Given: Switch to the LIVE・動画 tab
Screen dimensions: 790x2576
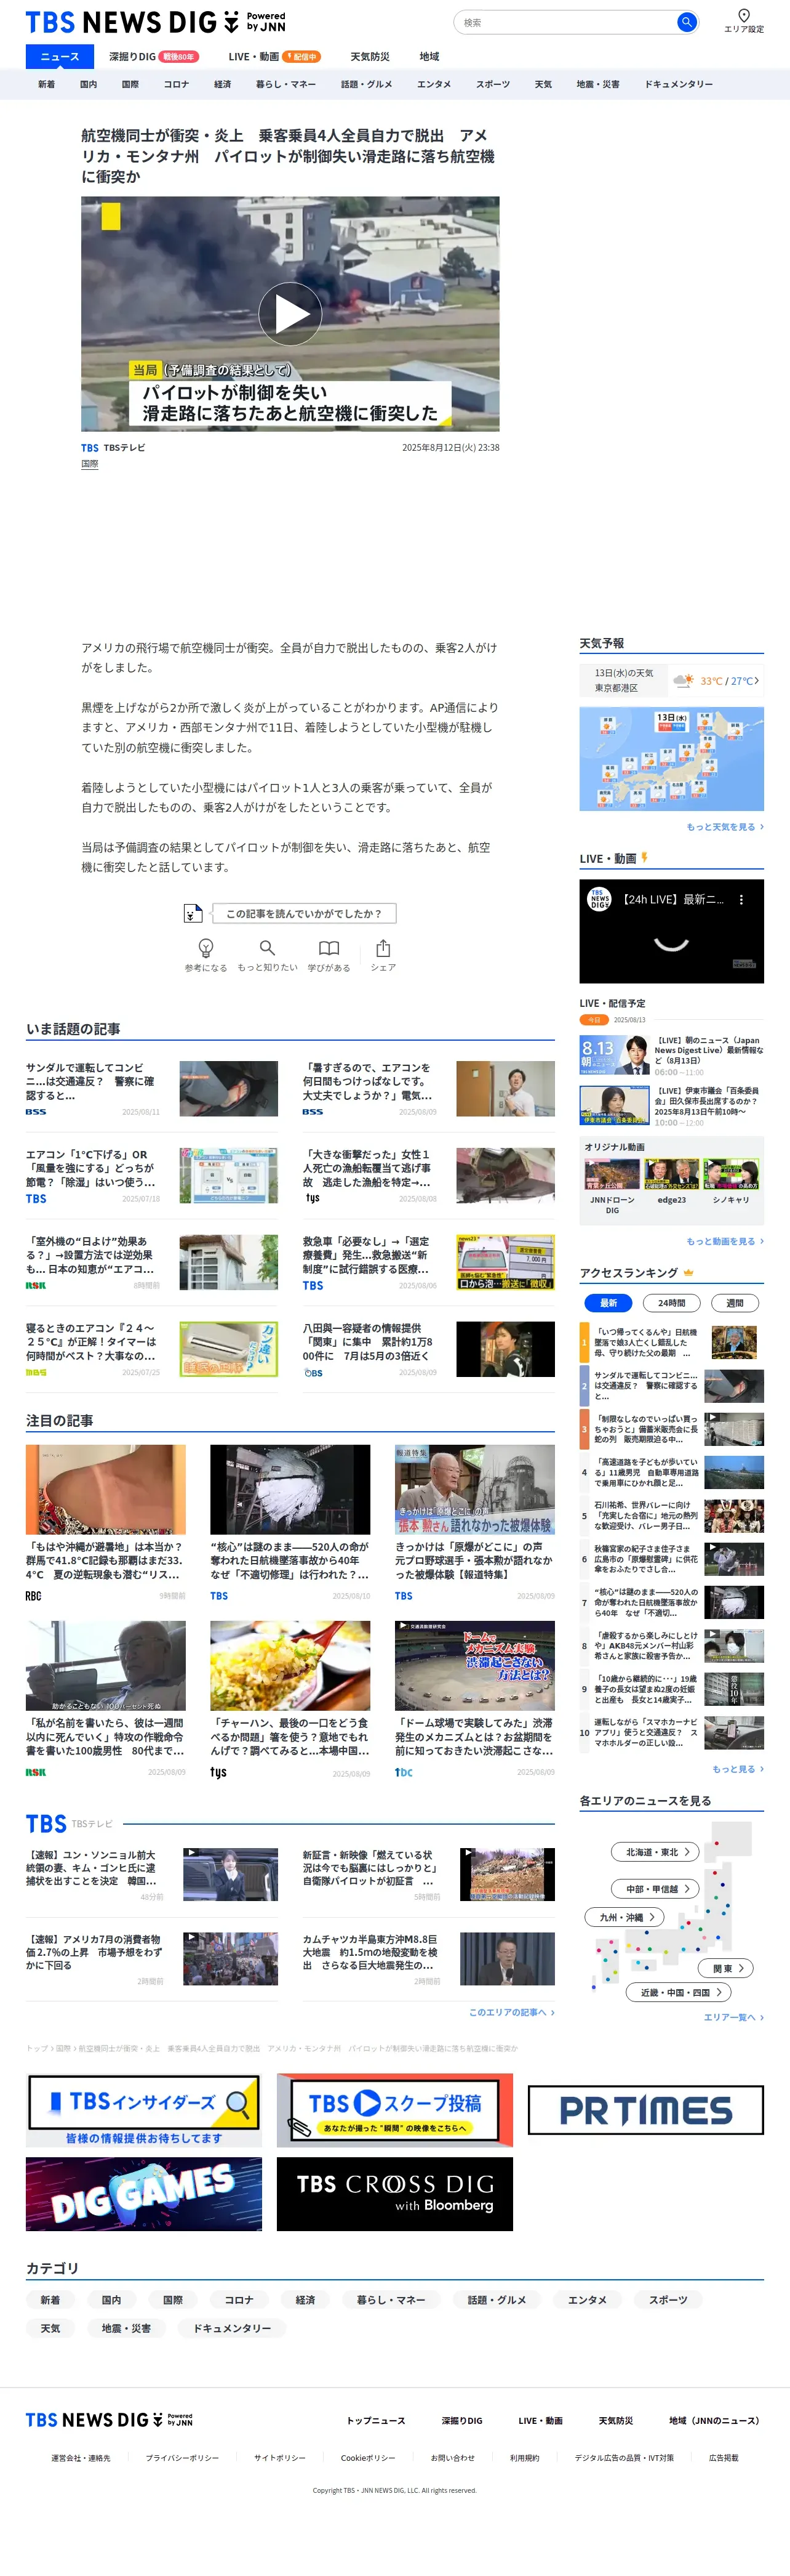Looking at the screenshot, I should (274, 56).
